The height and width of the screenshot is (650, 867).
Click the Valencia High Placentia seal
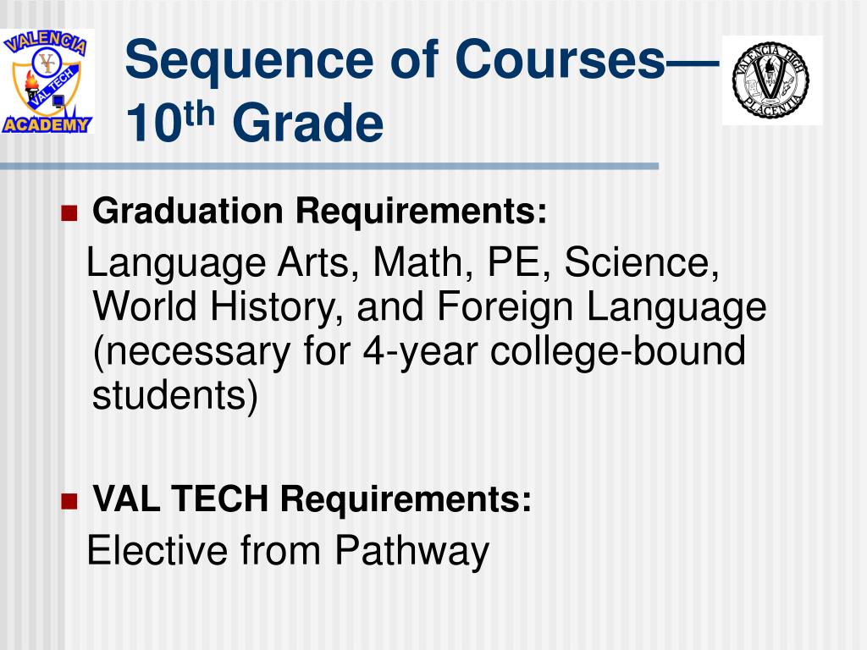pos(772,80)
